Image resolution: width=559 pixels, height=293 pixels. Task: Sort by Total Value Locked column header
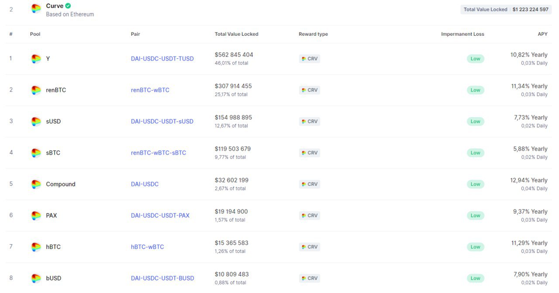click(x=237, y=34)
